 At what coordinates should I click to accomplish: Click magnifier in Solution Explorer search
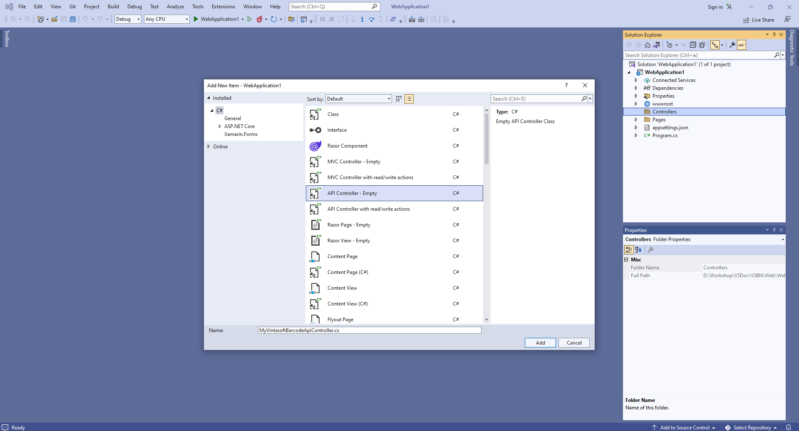(777, 55)
